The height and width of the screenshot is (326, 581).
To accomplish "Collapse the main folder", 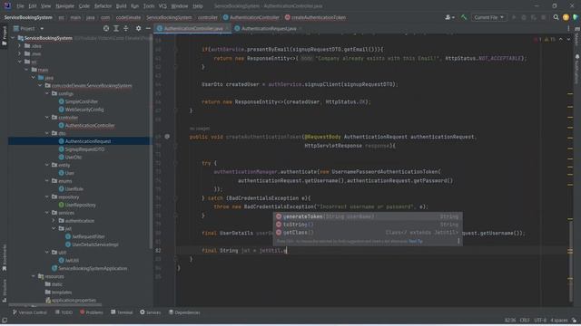I will click(26, 70).
